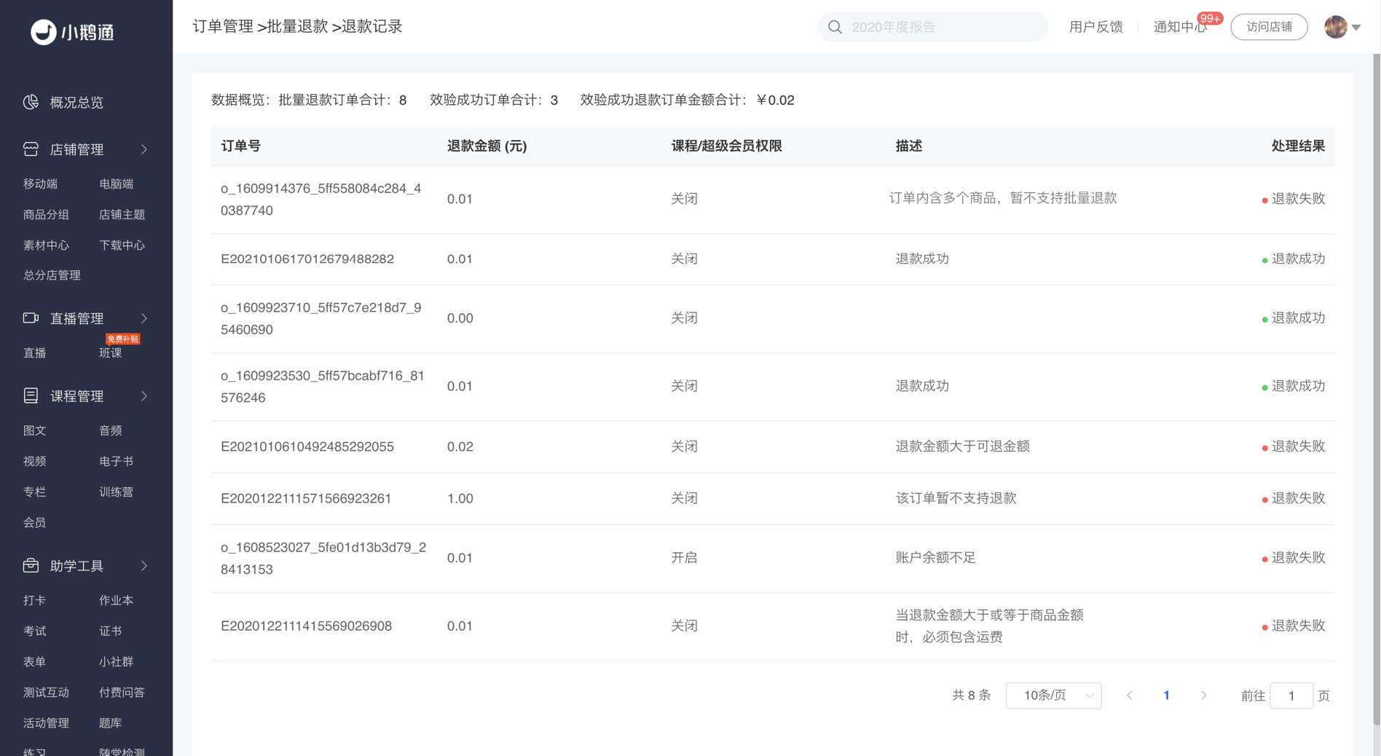Click the vertical page scrollbar
Viewport: 1381px width, 756px height.
click(1376, 390)
